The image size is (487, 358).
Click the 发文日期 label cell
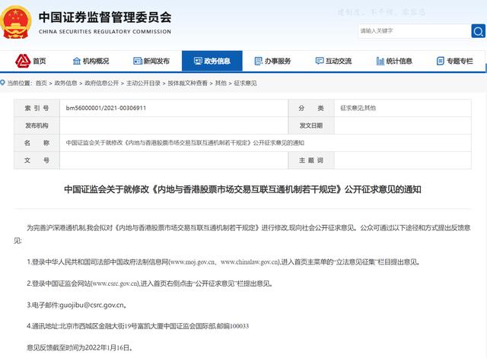tap(311, 125)
